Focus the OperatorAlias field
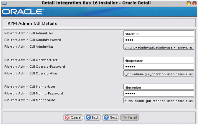 (159, 74)
